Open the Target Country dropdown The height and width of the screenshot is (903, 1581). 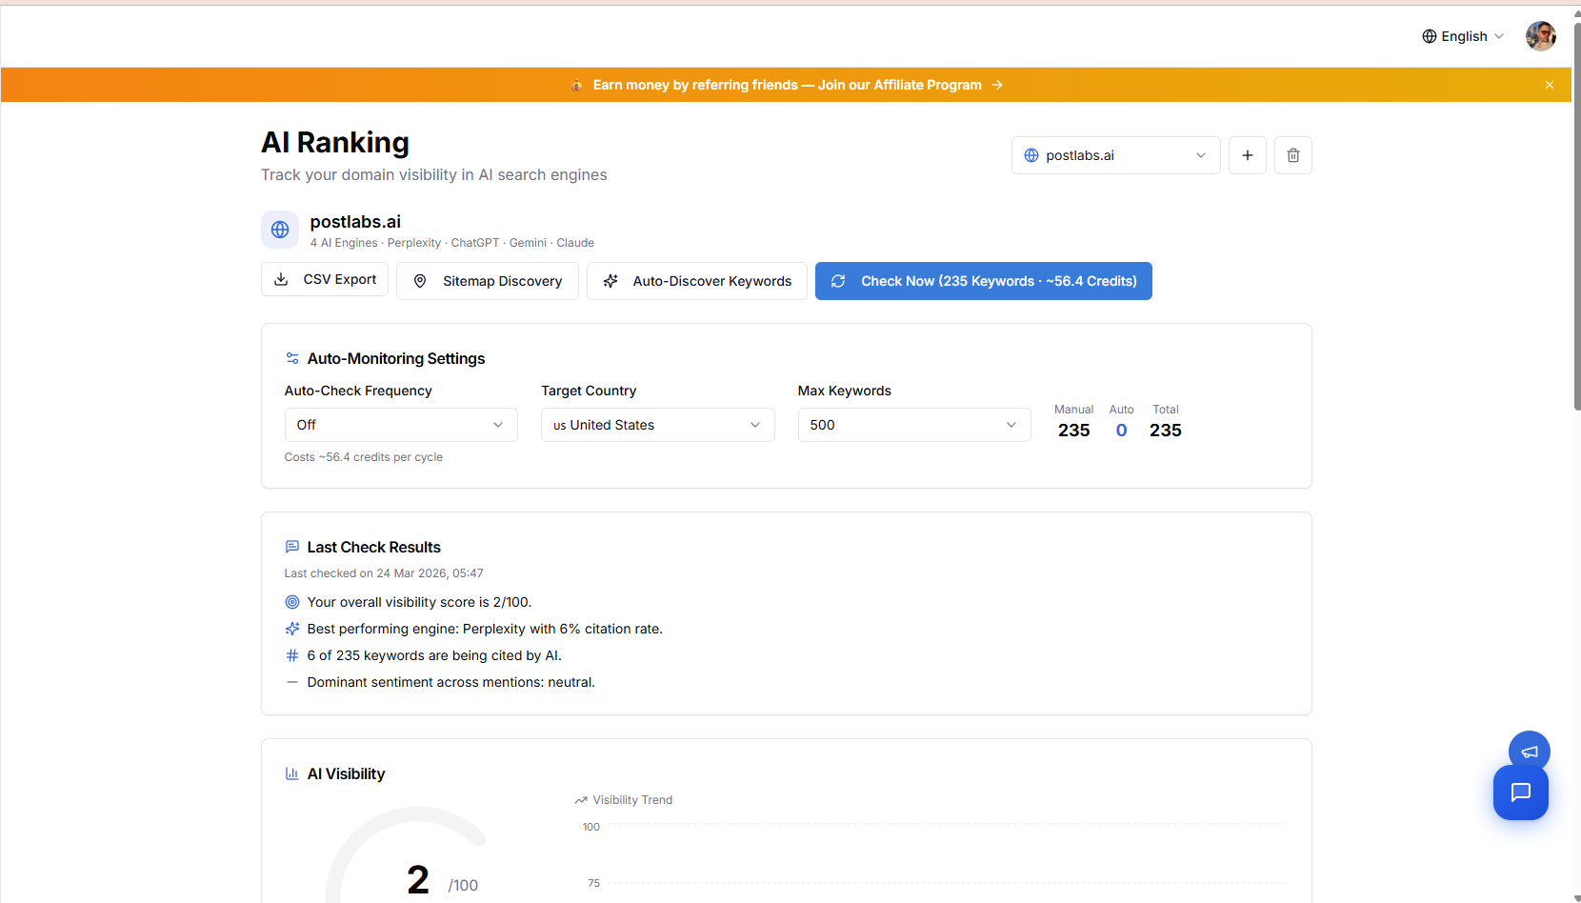[658, 425]
